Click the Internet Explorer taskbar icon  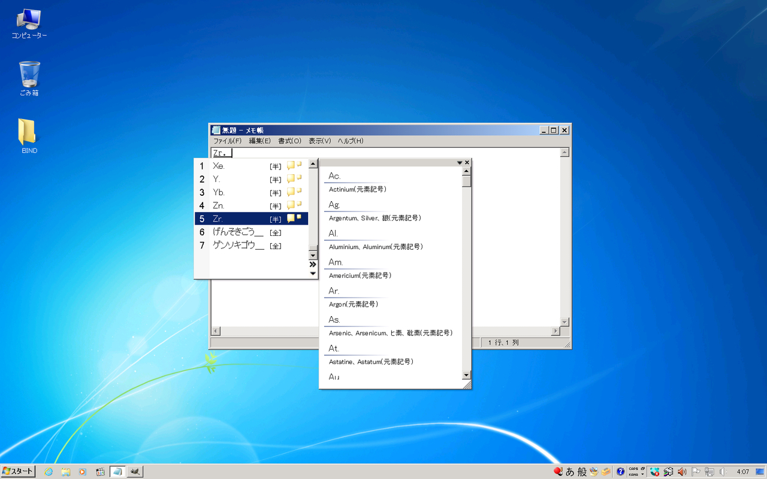[x=49, y=472]
